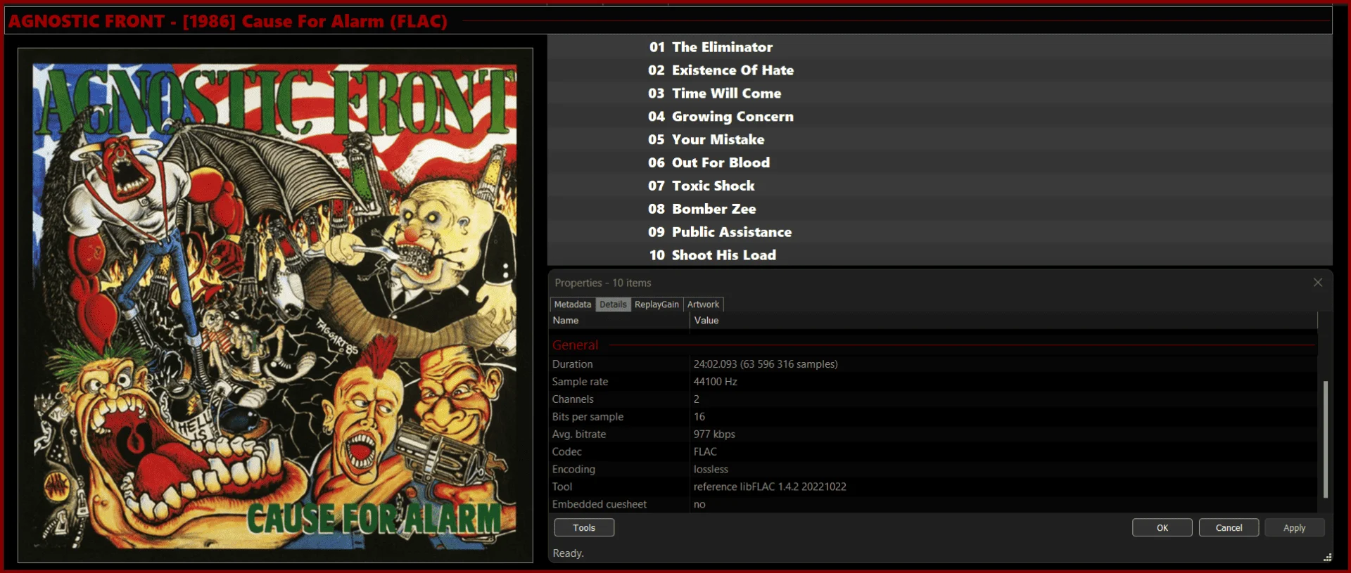The image size is (1351, 573).
Task: Switch to the Details tab
Action: coord(613,304)
